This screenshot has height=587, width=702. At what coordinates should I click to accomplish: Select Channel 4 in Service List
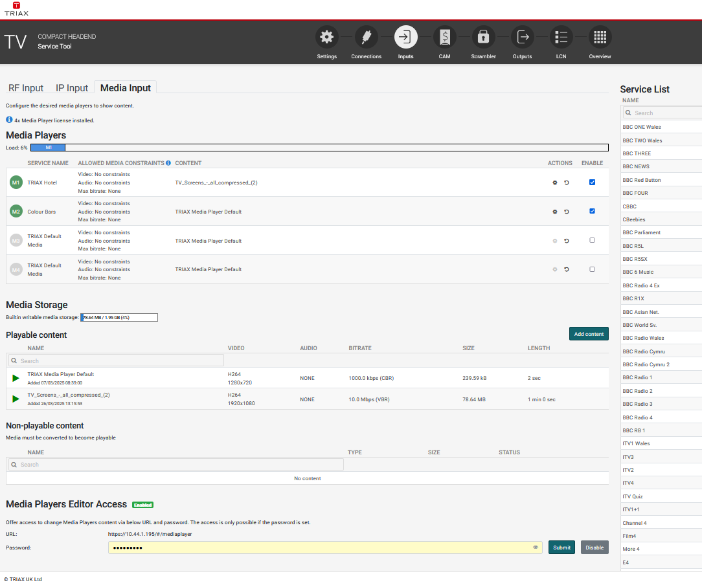(x=662, y=523)
